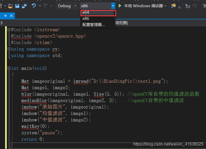The width and height of the screenshot is (206, 149).
Task: Redo the last undone action
Action: coord(45,6)
